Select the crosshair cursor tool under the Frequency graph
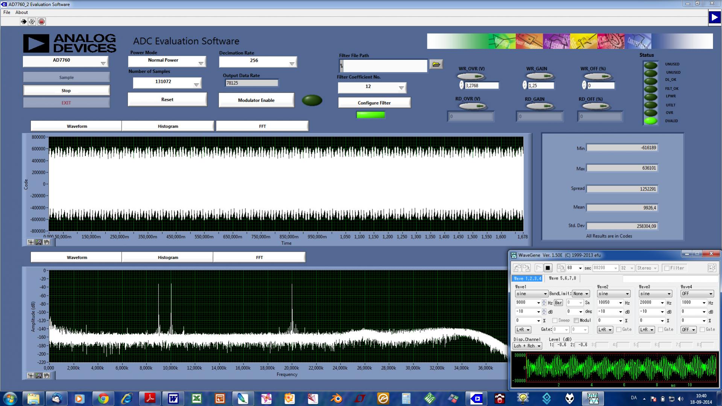This screenshot has height=406, width=722. coord(31,375)
